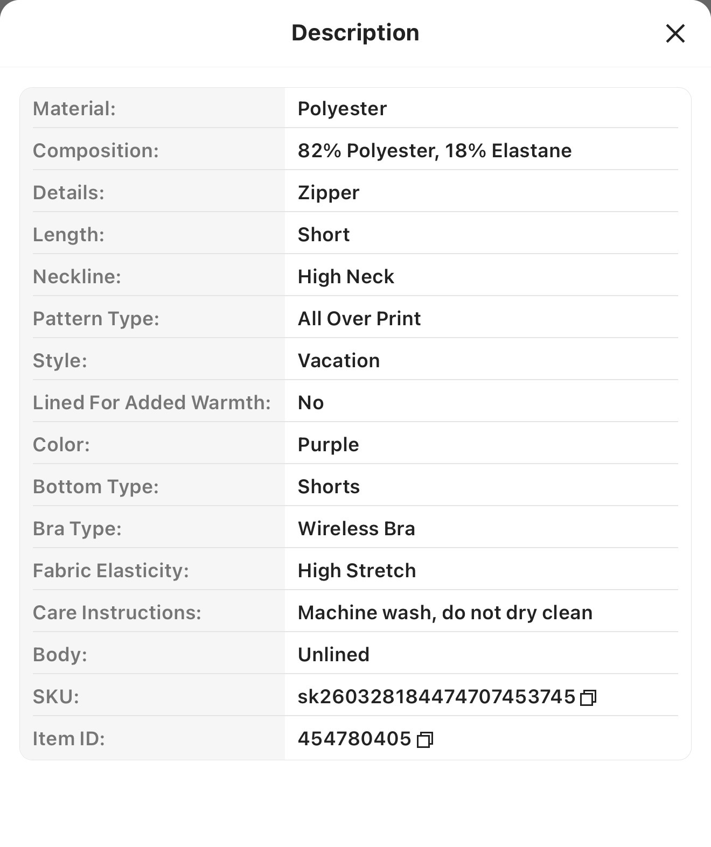Tap the High Neck neckline value
Viewport: 711px width, 847px height.
(346, 277)
